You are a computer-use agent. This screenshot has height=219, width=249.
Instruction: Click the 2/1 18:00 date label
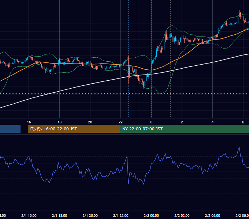(60, 215)
